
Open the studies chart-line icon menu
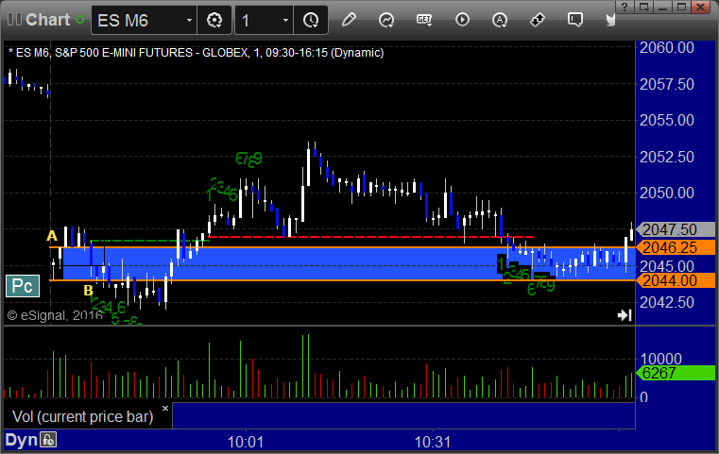(386, 20)
